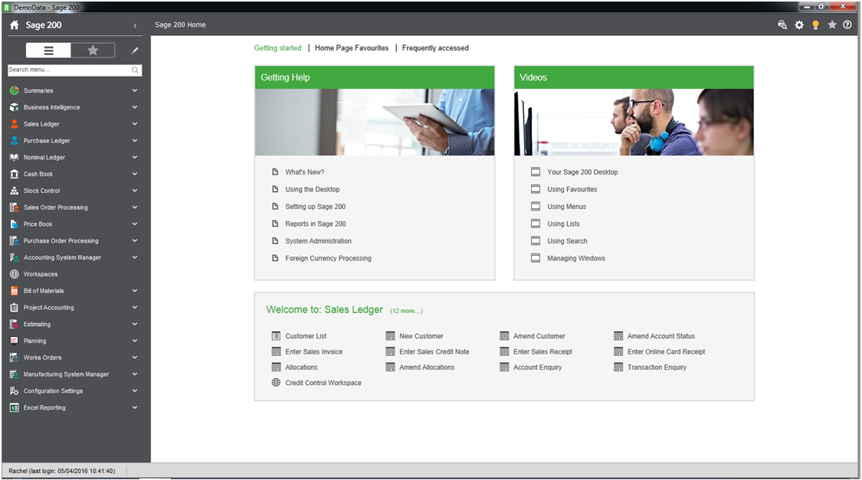Switch to the favourites star view
Screen dimensions: 862x480
[x=93, y=51]
